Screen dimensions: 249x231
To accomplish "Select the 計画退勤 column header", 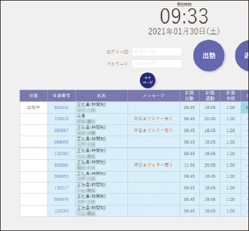I will click(x=210, y=96).
